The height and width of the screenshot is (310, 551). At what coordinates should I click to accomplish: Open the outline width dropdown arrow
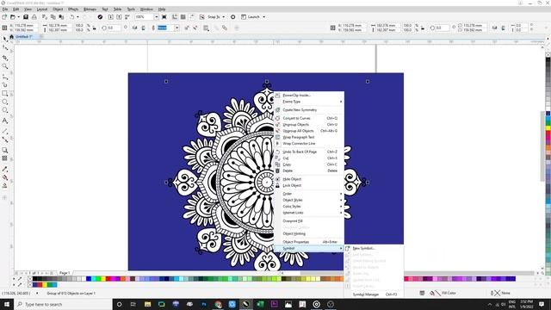tap(176, 28)
